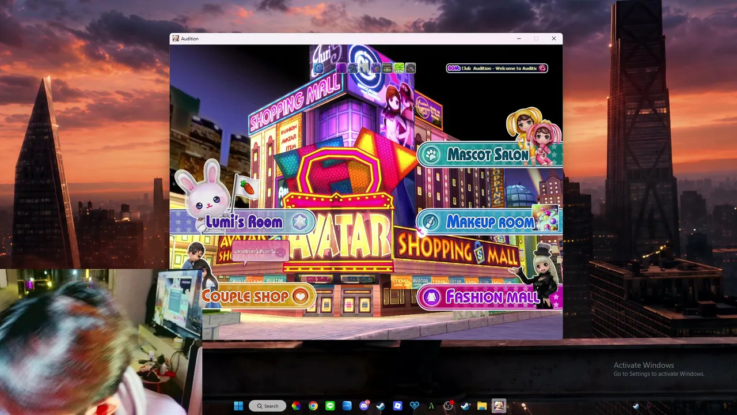The height and width of the screenshot is (415, 737).
Task: Enter the Mascot Salon
Action: coord(489,154)
